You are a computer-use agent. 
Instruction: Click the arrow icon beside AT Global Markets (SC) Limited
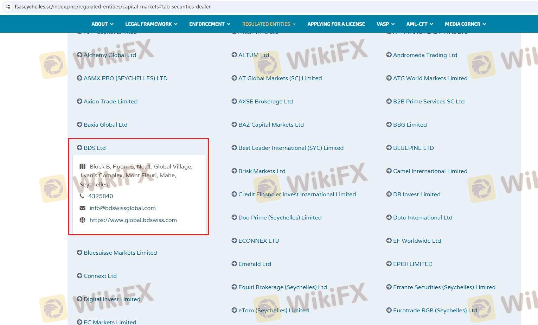tap(234, 78)
